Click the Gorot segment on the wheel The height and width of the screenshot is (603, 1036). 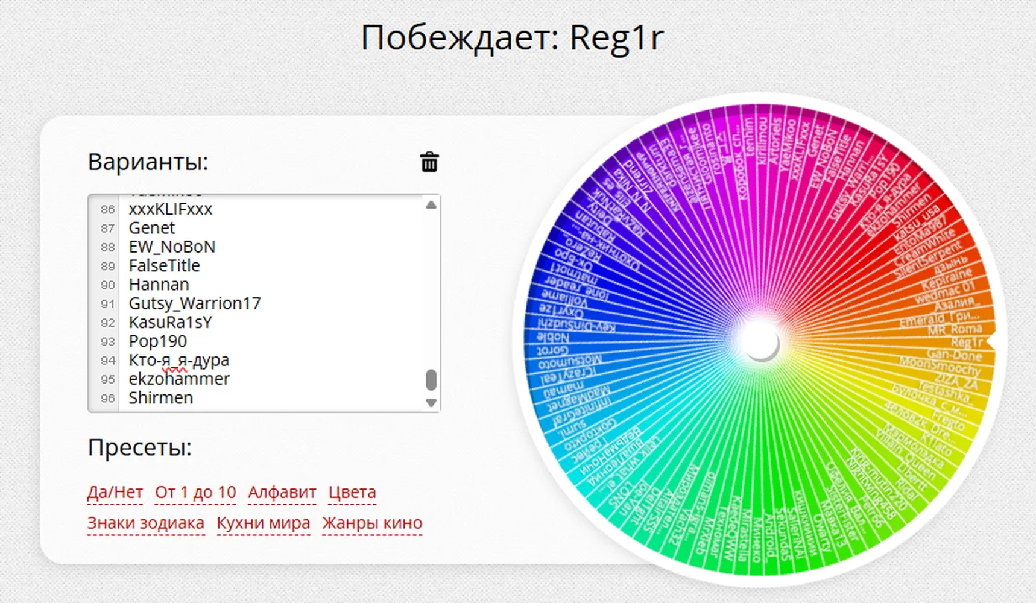click(x=552, y=350)
